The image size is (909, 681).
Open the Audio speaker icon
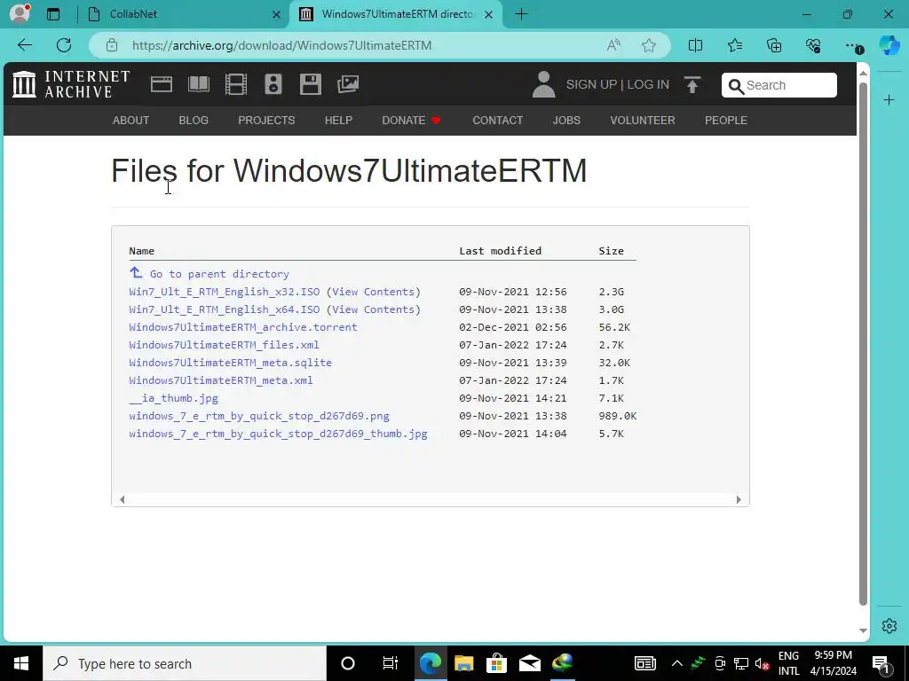pos(273,84)
